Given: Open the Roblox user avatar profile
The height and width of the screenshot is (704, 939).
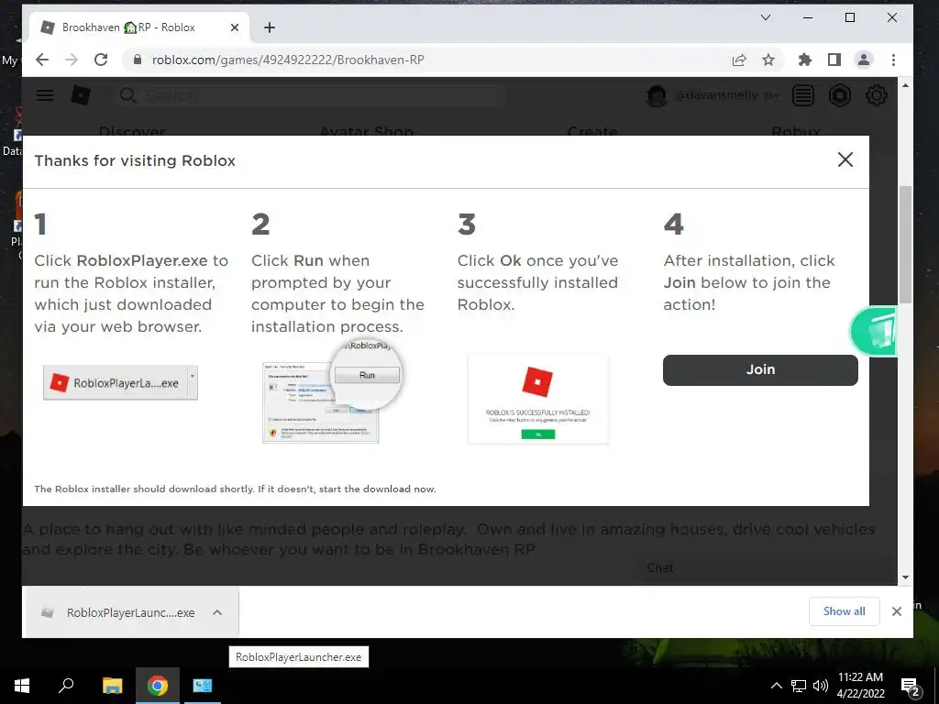Looking at the screenshot, I should [657, 95].
